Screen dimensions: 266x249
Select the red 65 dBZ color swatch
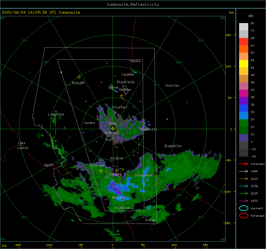[244, 42]
